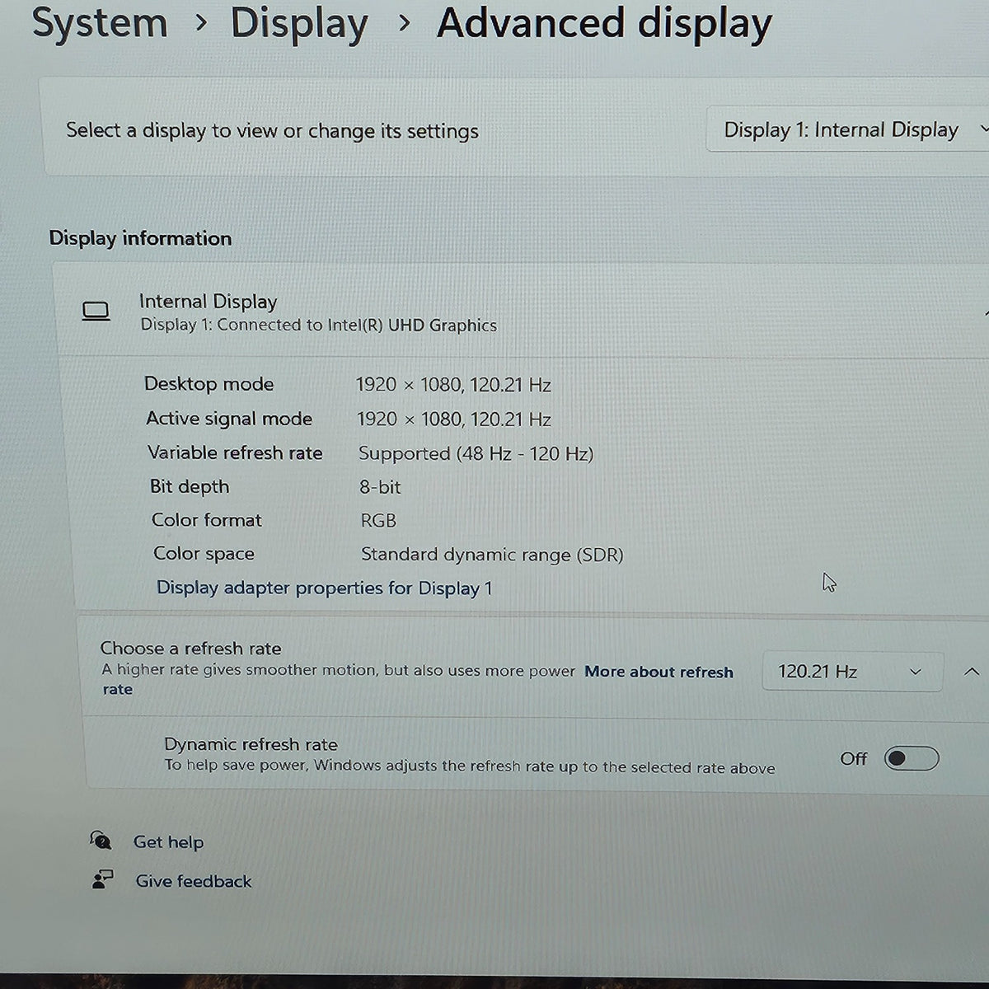Click the Display information heading
Screen dimensions: 989x989
(x=140, y=238)
